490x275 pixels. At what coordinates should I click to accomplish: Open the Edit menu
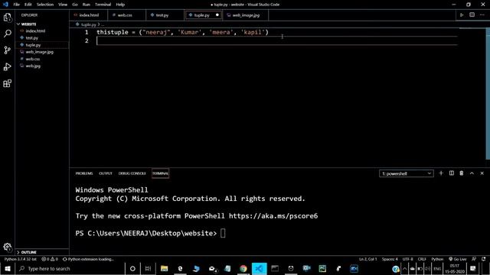pos(28,5)
